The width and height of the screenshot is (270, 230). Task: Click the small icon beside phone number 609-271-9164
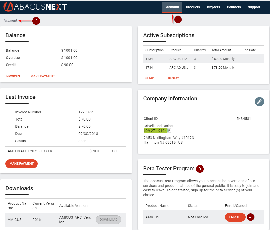point(169,131)
